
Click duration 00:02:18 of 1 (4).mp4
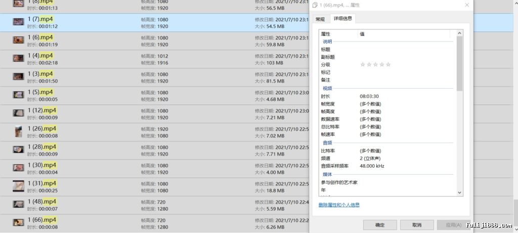click(48, 63)
